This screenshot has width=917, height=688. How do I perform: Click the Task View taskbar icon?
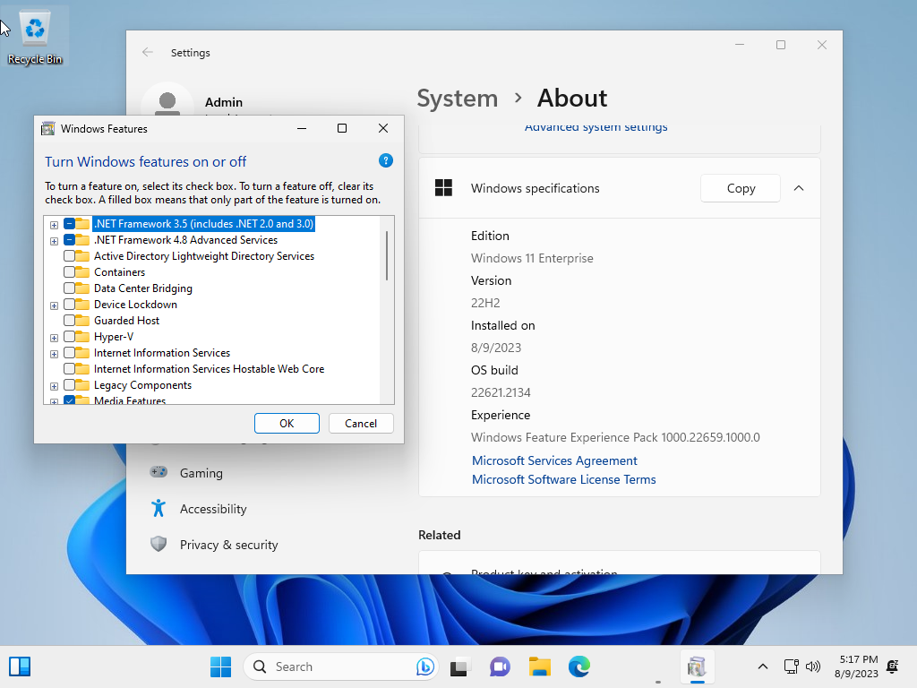[459, 666]
